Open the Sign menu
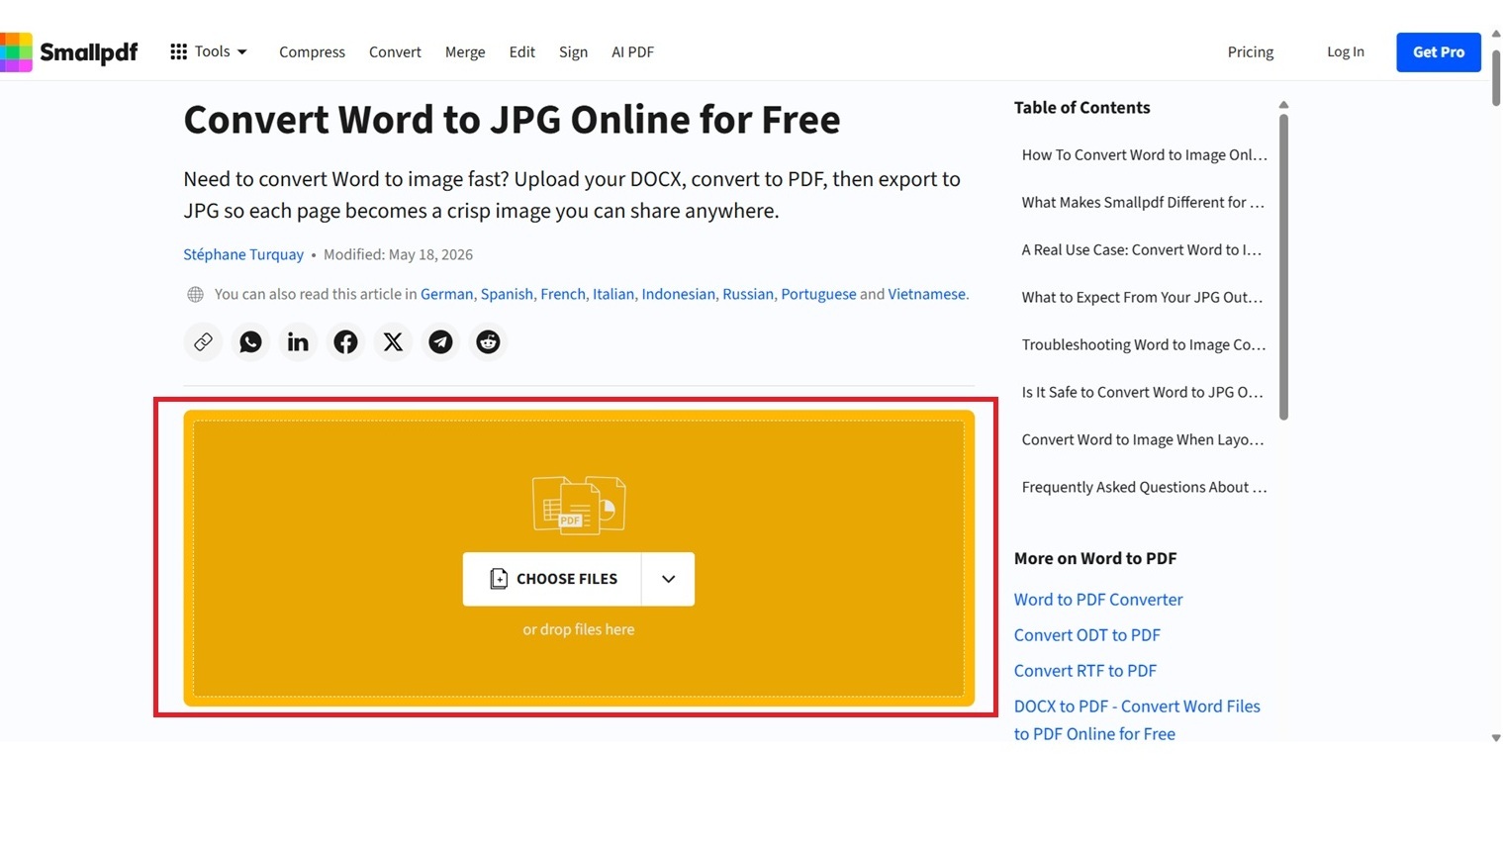1503x849 pixels. point(573,51)
